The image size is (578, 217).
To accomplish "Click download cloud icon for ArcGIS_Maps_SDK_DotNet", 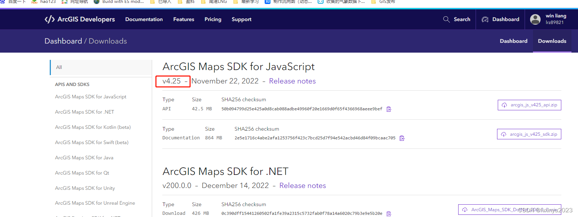I will point(465,210).
